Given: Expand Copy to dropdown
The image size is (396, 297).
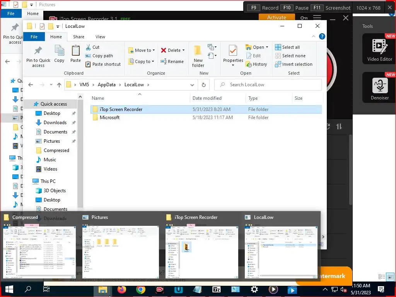Looking at the screenshot, I should [x=153, y=61].
